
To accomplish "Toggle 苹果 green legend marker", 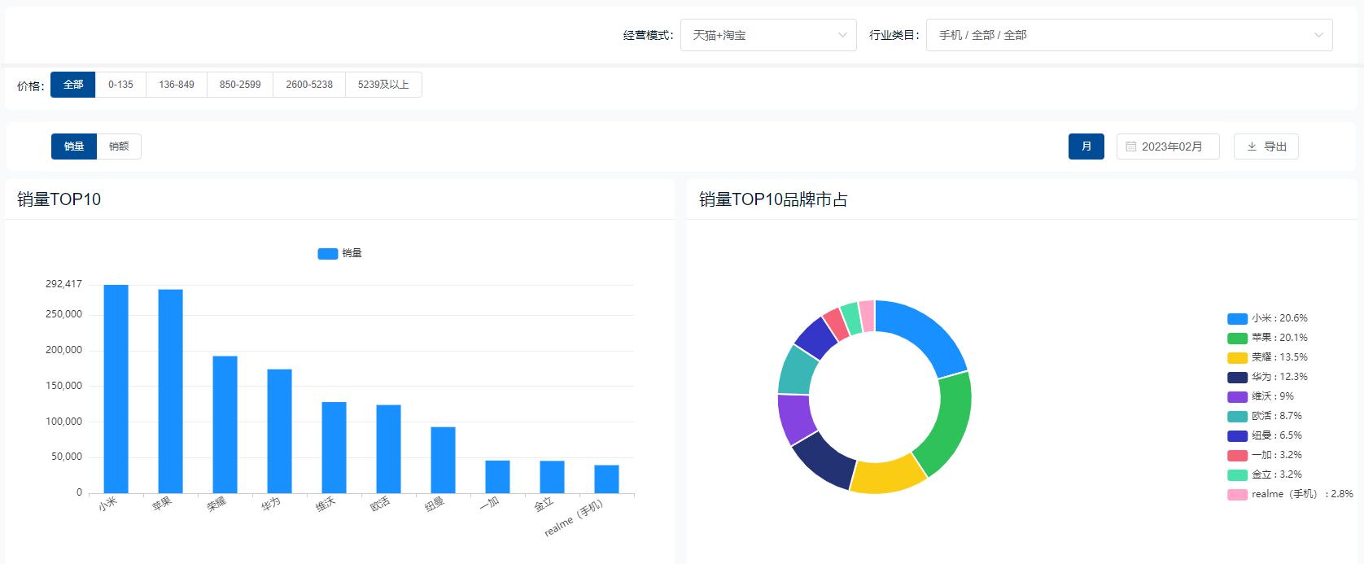I will click(1237, 339).
